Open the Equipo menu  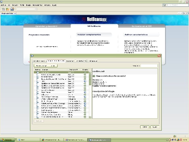click(x=29, y=5)
